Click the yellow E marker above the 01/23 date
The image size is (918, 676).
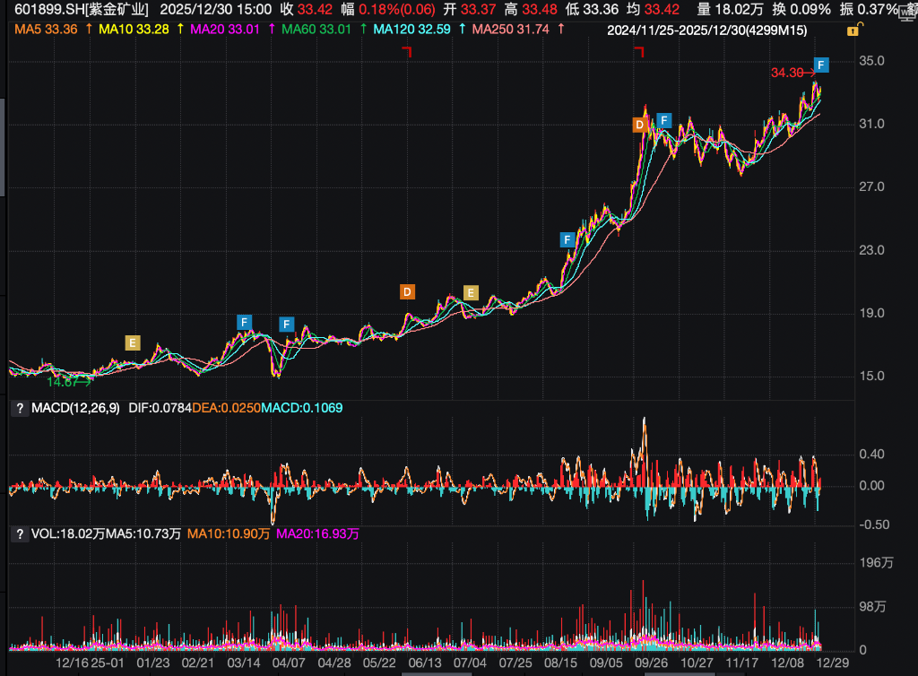point(133,342)
